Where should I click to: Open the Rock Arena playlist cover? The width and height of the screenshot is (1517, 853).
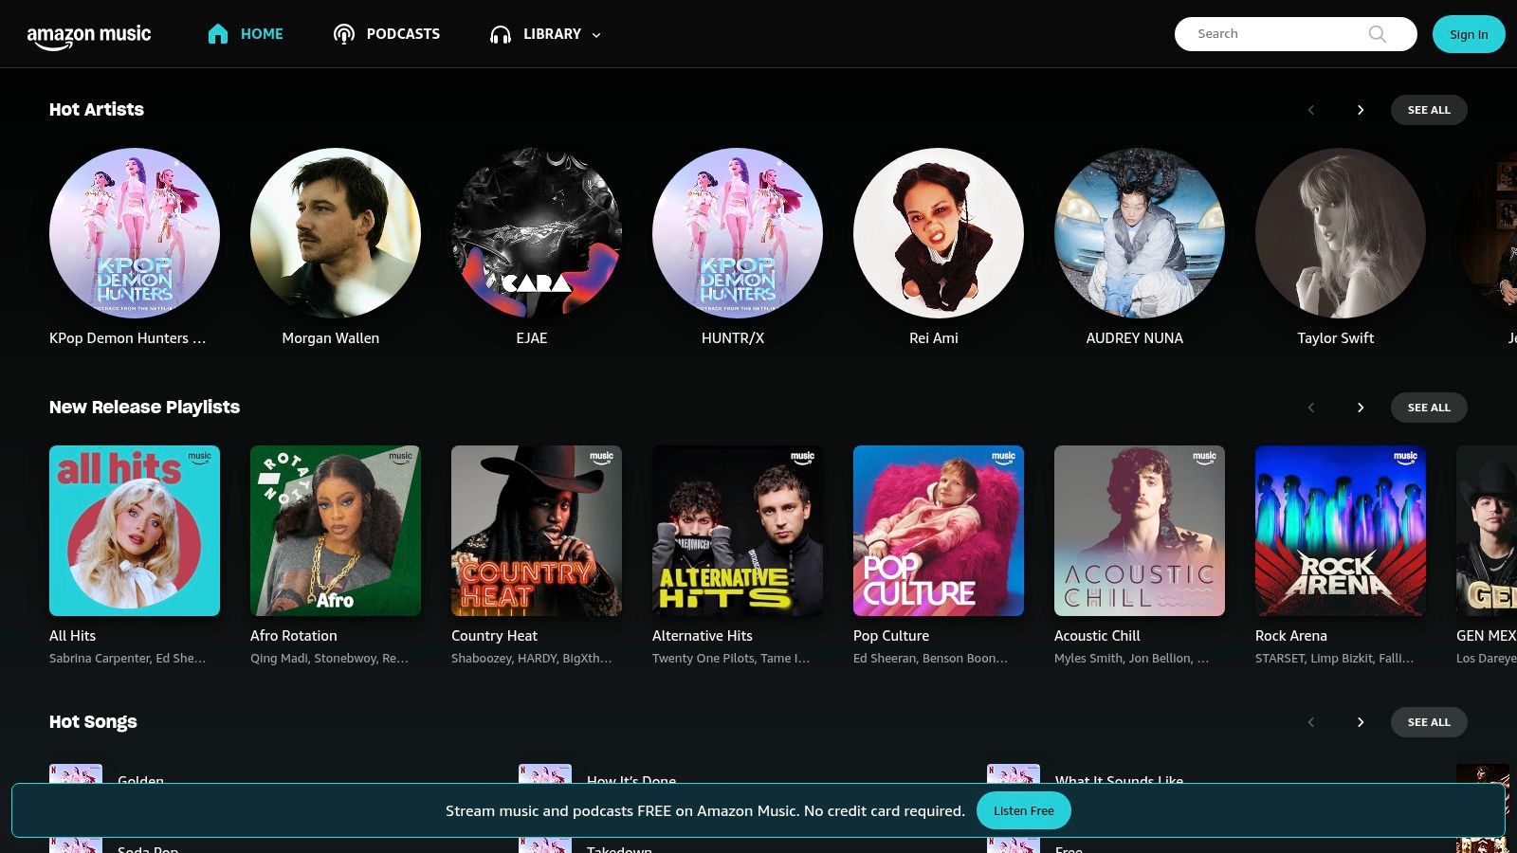1341,531
